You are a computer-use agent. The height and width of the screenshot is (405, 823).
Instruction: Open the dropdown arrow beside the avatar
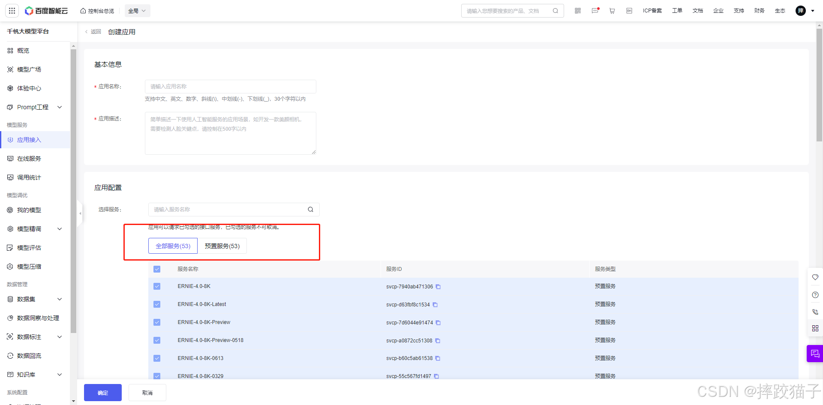click(x=813, y=11)
